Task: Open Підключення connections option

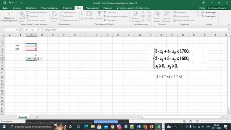Action: coord(68,13)
